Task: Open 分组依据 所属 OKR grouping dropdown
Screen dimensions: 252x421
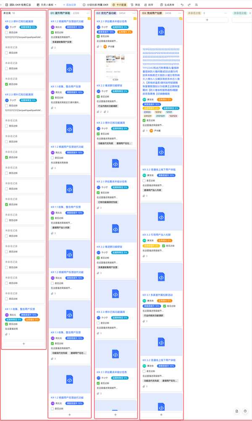Action: (95, 5)
